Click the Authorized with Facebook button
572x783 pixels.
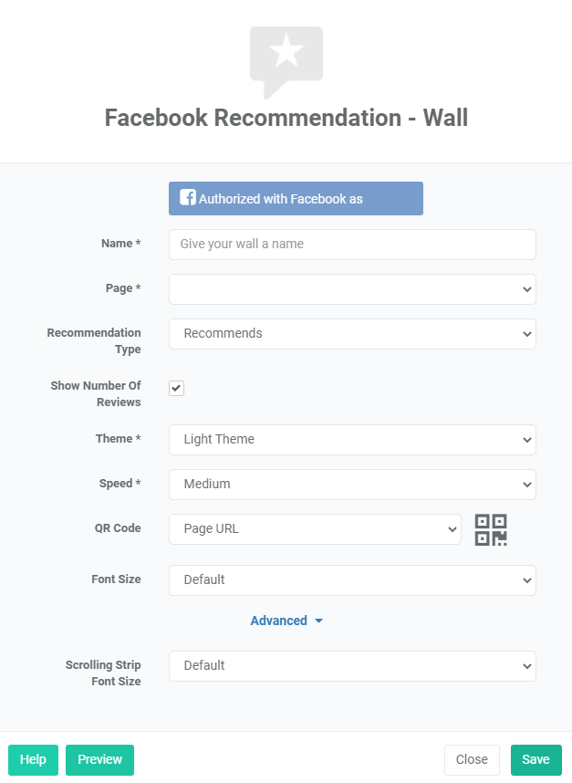tap(296, 197)
